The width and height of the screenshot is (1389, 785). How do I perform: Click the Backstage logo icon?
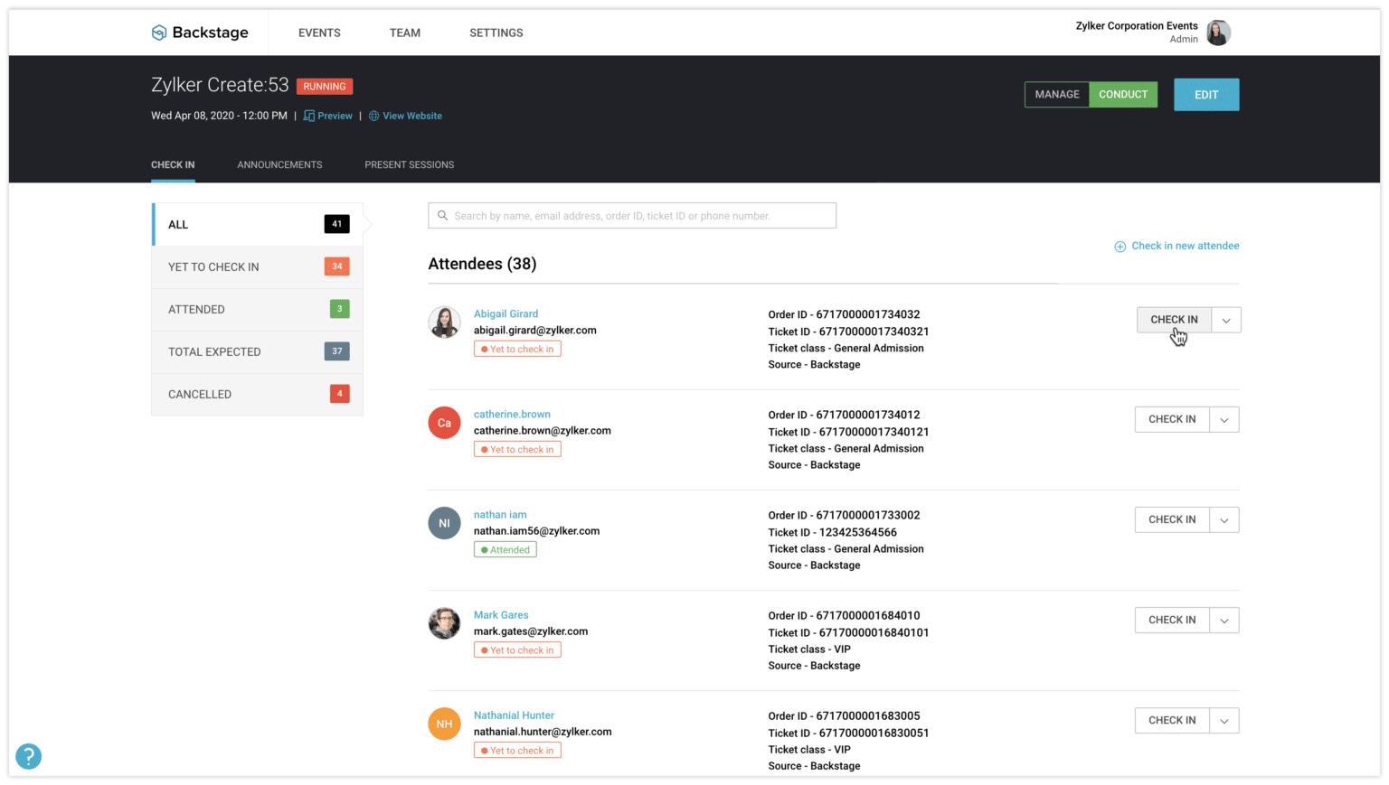pyautogui.click(x=158, y=32)
